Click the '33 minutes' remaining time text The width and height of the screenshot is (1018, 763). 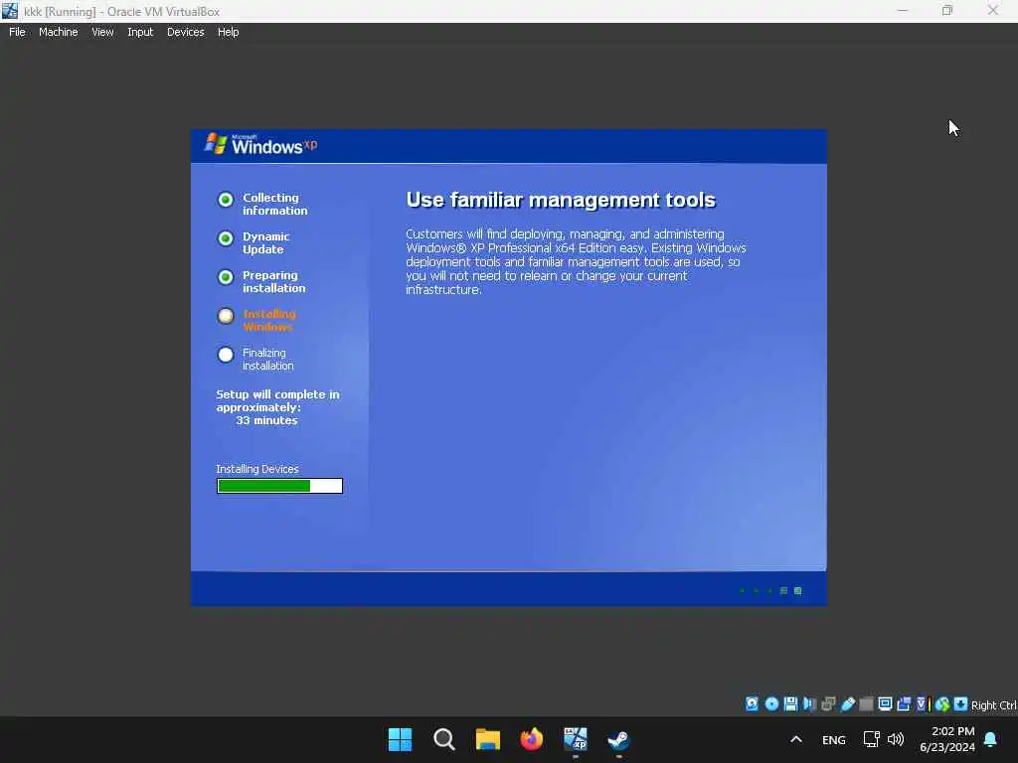[266, 420]
